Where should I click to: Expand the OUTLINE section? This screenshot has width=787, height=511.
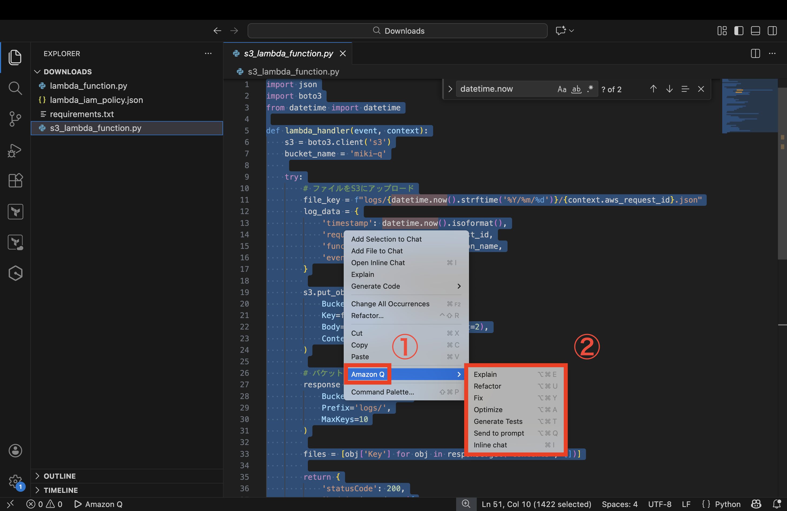click(x=59, y=476)
